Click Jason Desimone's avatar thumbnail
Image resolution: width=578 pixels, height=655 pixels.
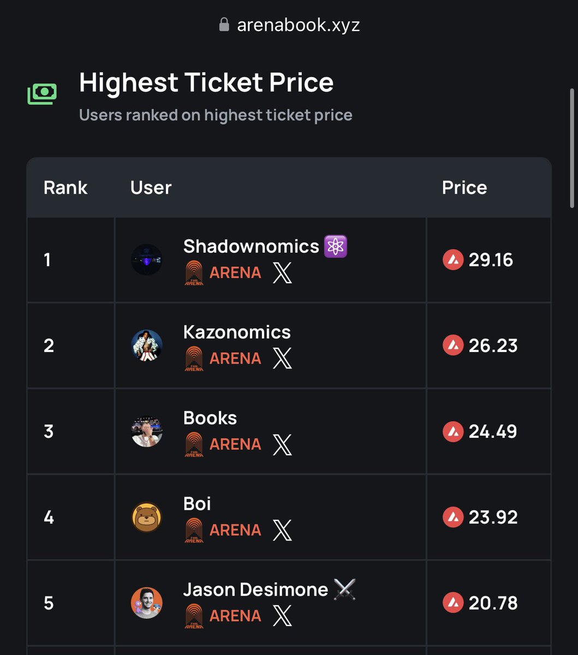[x=147, y=603]
